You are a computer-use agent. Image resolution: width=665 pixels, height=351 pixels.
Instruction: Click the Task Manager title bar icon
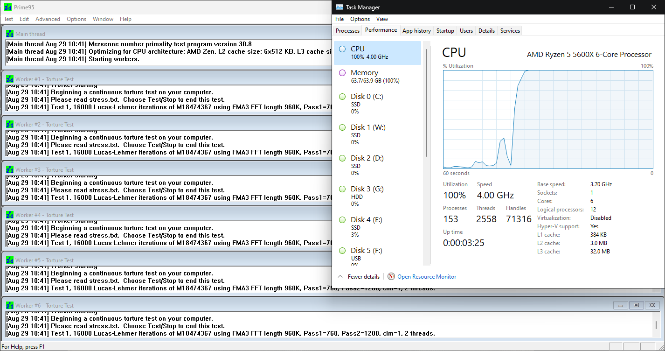click(339, 7)
